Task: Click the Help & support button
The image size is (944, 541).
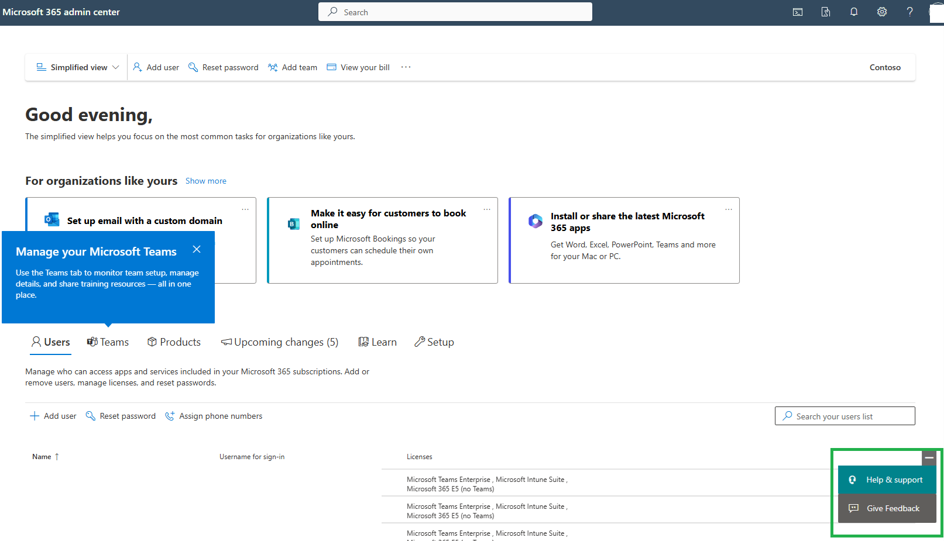Action: tap(887, 480)
